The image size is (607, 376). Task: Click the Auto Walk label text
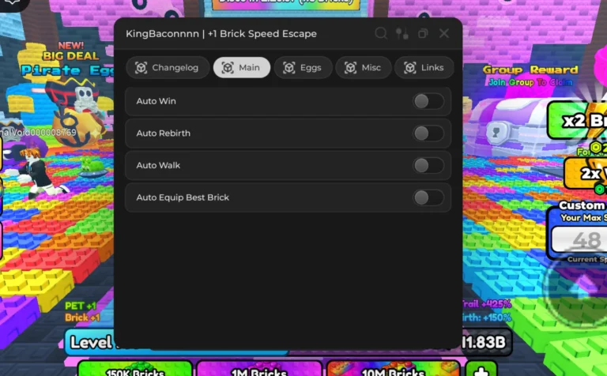[x=158, y=165]
